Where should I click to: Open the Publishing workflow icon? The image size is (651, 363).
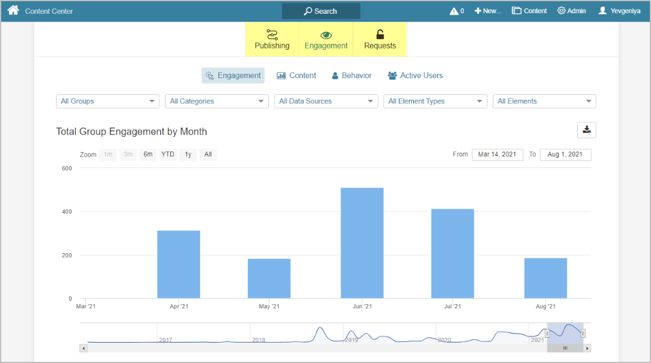click(272, 34)
